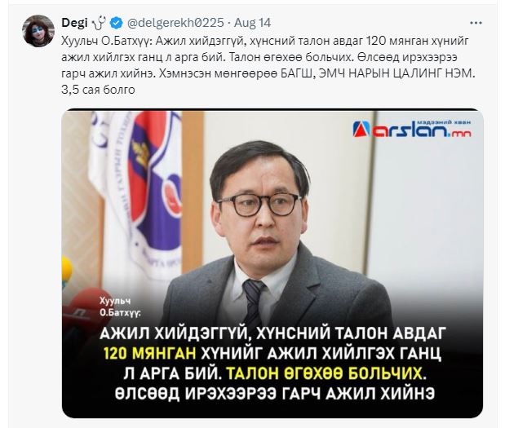Screen dimensions: 505x428
Task: Click the tweet's first text line
Action: [x=265, y=42]
